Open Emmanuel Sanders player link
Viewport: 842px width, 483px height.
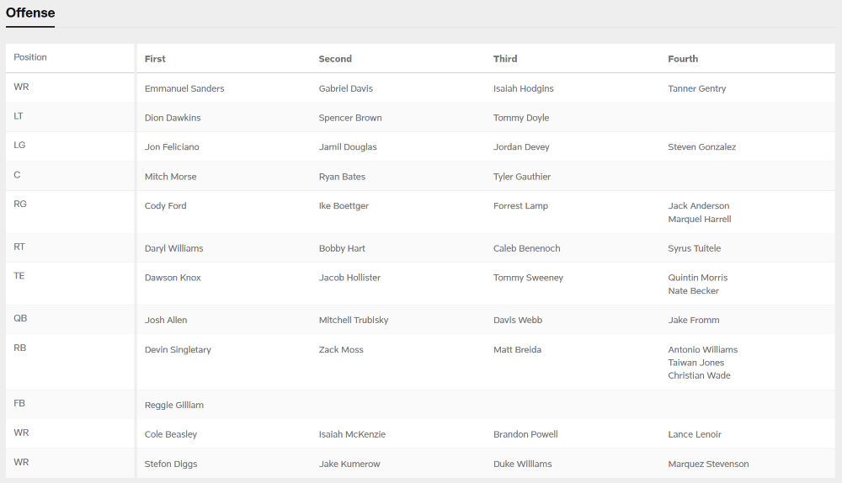[x=184, y=88]
